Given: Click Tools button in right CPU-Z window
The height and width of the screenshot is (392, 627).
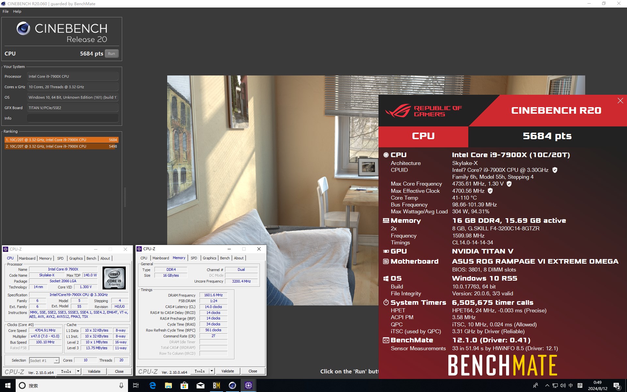Looking at the screenshot, I should click(200, 371).
